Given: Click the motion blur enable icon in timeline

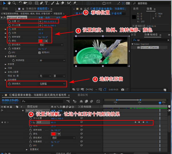Looking at the screenshot, I should [x=91, y=102].
